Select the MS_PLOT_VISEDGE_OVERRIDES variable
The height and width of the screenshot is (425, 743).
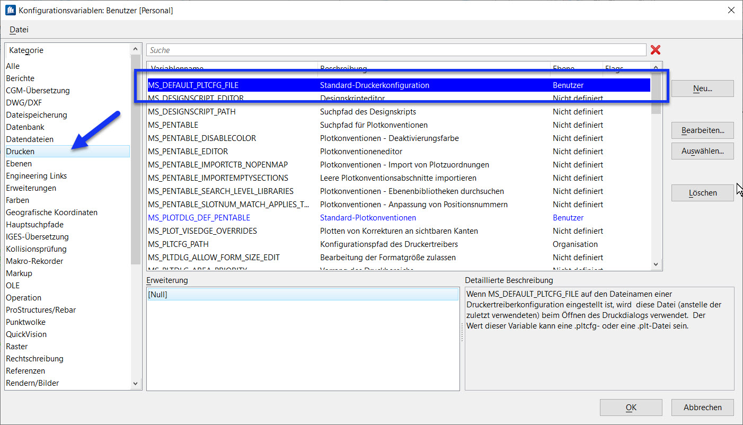[x=399, y=231]
